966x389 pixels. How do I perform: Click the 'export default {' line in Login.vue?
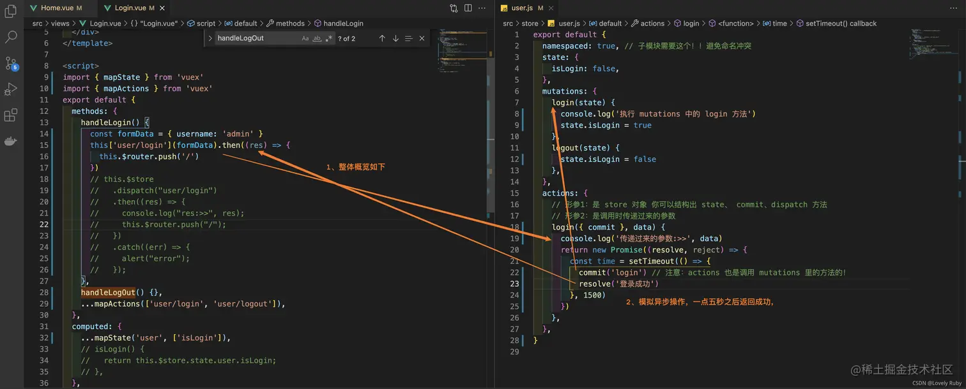pos(99,100)
